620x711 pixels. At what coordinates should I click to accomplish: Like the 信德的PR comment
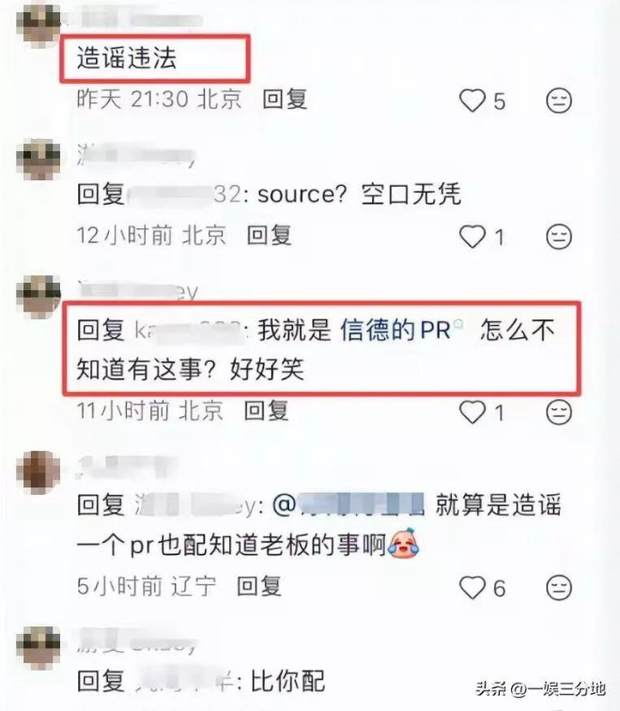tap(473, 412)
